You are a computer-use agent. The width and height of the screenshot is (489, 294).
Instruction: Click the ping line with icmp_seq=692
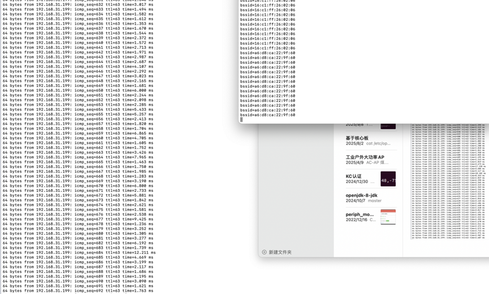[78, 291]
